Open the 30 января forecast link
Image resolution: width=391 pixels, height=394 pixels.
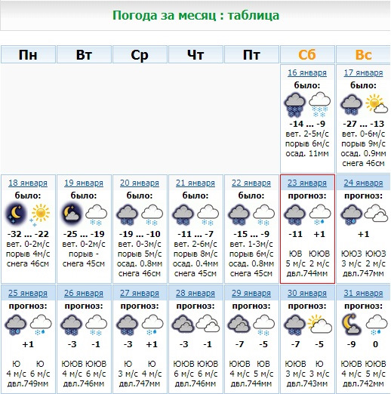[307, 293]
